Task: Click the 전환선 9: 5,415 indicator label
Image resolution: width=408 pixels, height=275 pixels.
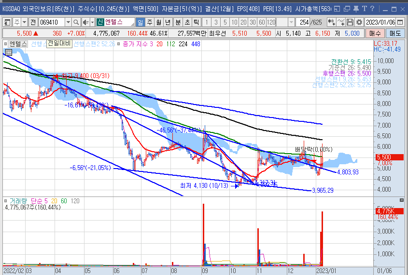Action: (351, 62)
